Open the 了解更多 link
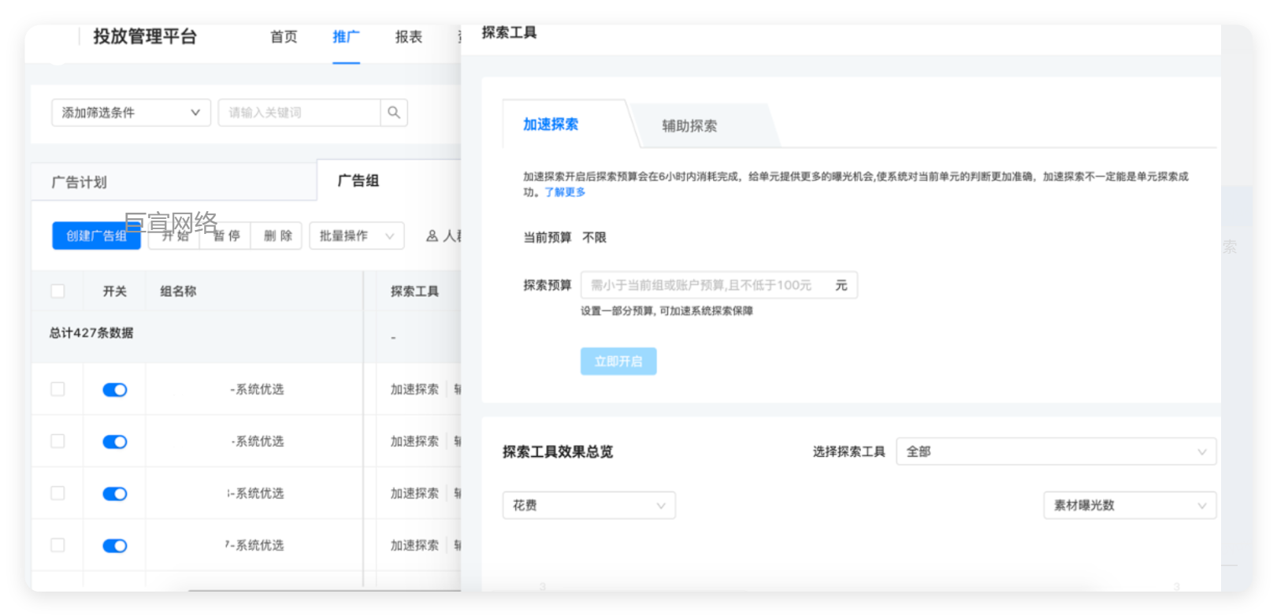 [565, 192]
